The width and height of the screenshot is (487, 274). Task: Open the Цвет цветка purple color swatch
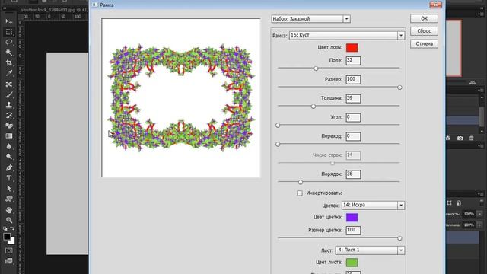coord(352,218)
